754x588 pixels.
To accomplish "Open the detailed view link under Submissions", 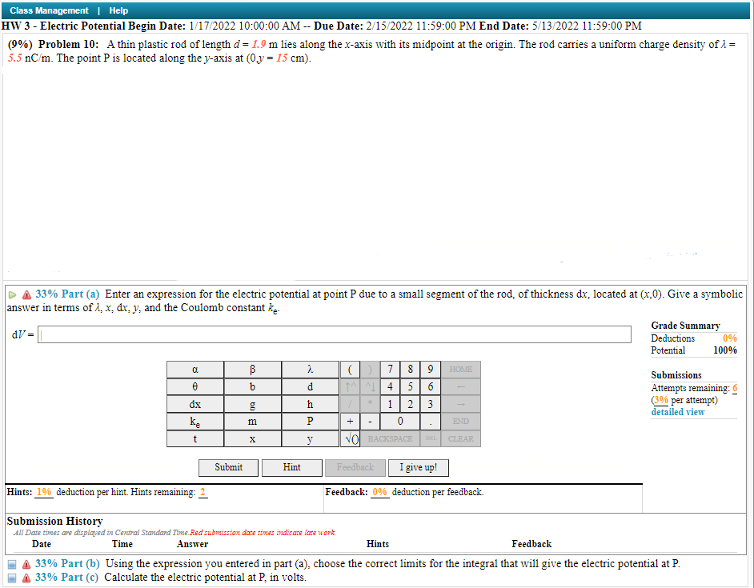I will click(680, 411).
